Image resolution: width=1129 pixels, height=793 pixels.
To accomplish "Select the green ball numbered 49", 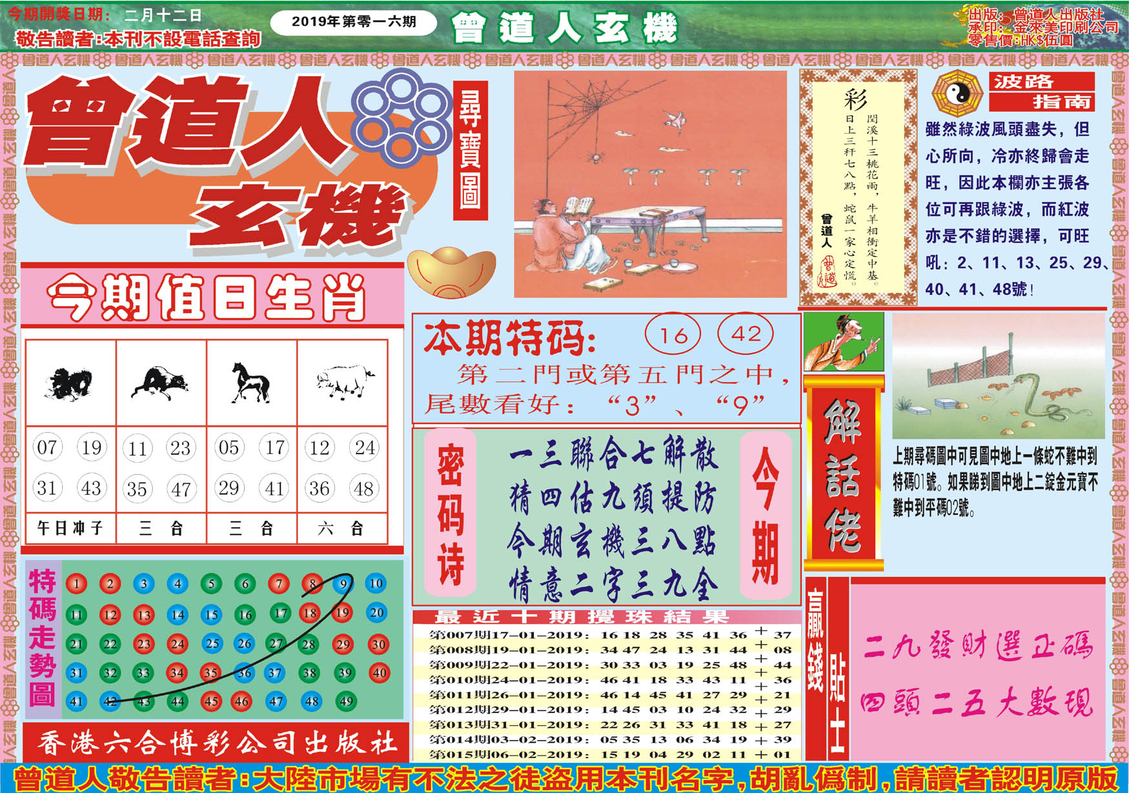I will pyautogui.click(x=346, y=701).
